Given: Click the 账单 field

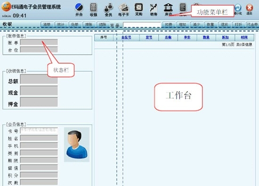Looking at the screenshot, I should [39, 42].
